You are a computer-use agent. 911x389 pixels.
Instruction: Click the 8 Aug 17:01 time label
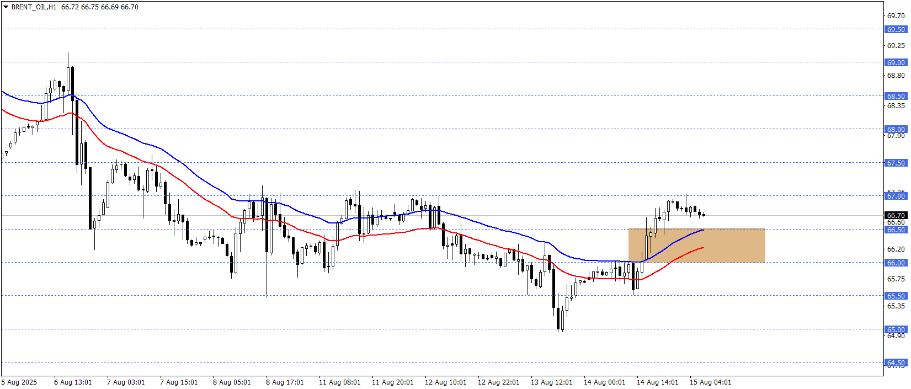[285, 382]
